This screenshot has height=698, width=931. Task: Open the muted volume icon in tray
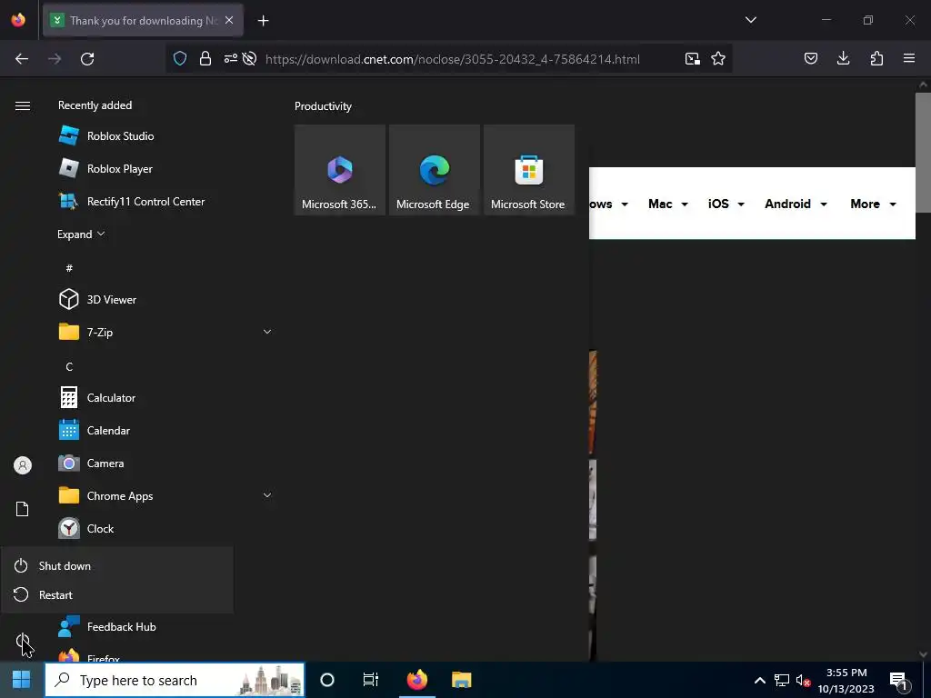point(803,680)
